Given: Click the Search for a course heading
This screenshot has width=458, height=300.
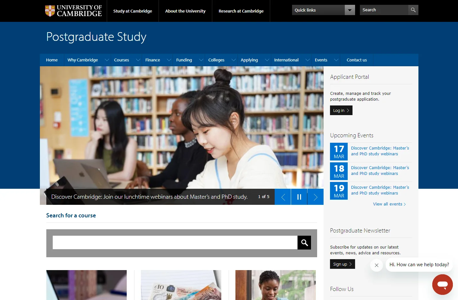Looking at the screenshot, I should (71, 215).
